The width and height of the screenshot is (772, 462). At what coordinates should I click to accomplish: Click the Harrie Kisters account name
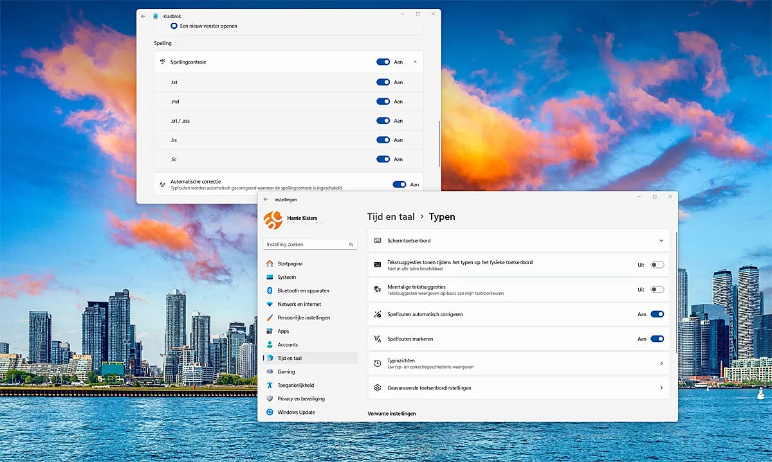point(302,218)
